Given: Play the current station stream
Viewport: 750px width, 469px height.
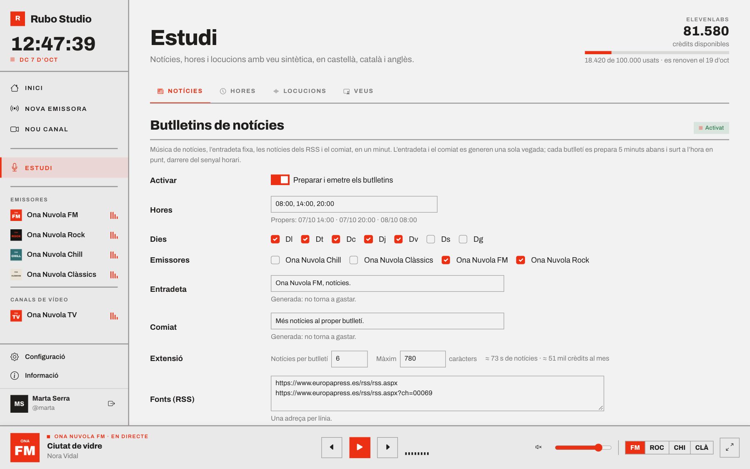Looking at the screenshot, I should tap(360, 447).
